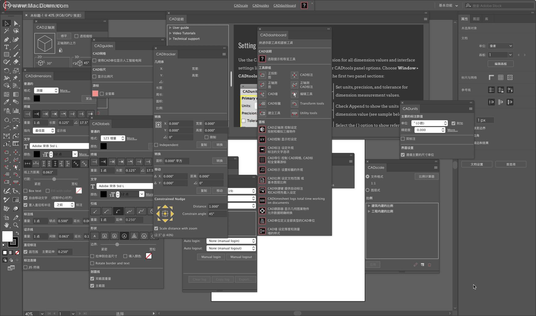This screenshot has width=536, height=316.
Task: Open the CAD控制 显示栏设定 panel icon
Action: [262, 139]
